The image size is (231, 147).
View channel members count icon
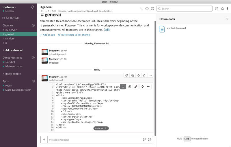coord(47,11)
